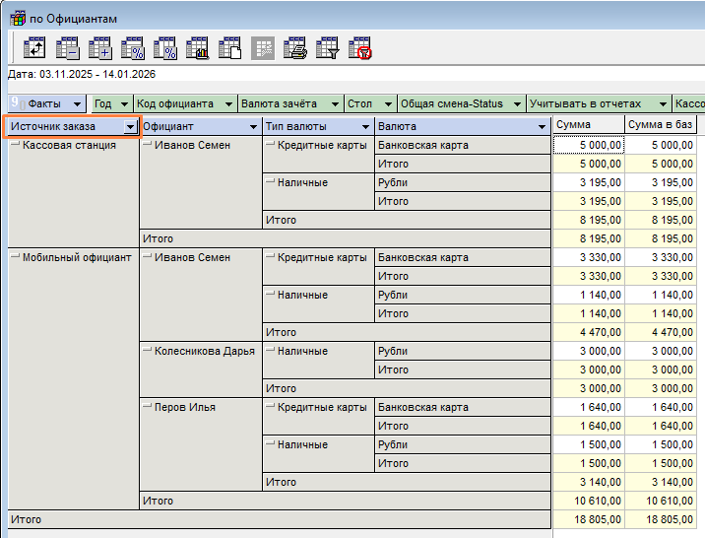Click the expand all (plus) grid icon
Viewport: 705px width, 538px height.
click(100, 47)
